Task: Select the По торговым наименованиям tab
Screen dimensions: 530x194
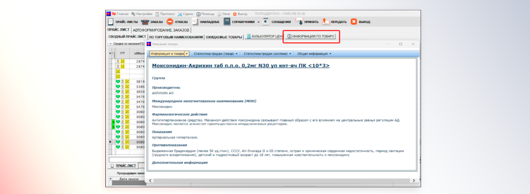Action: (176, 37)
